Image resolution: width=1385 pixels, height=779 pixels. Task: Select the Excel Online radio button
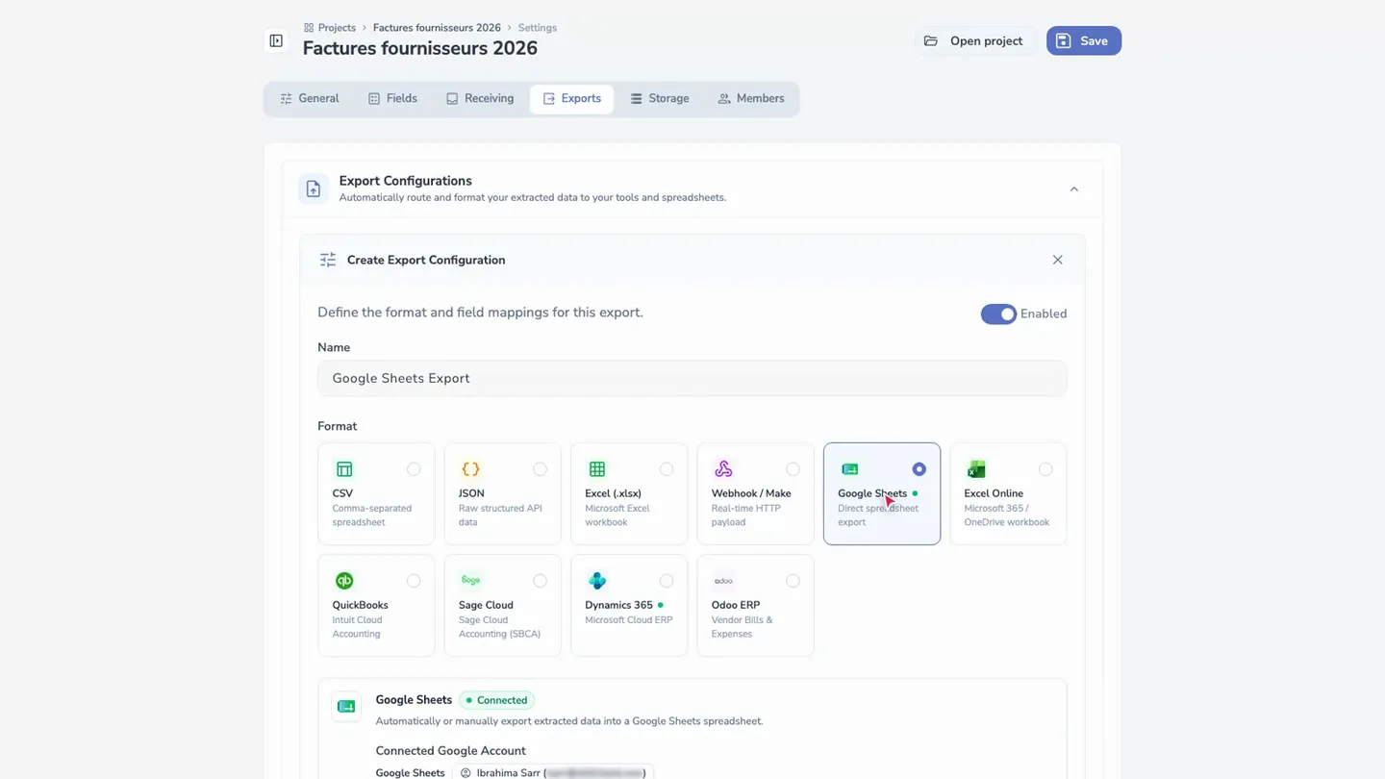(1045, 469)
